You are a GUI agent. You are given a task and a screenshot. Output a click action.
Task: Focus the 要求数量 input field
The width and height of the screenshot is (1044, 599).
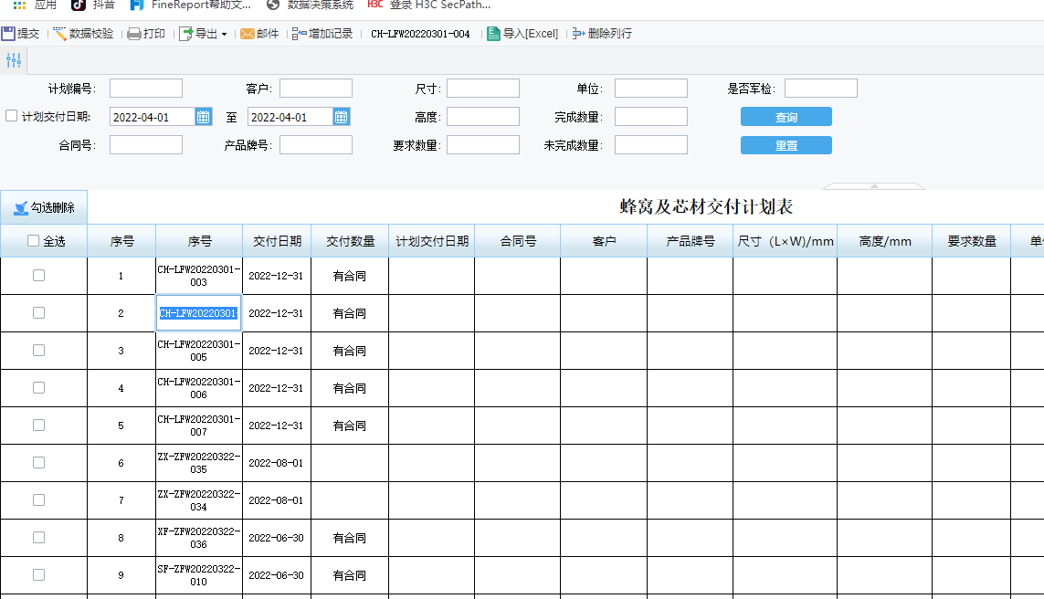click(x=482, y=145)
